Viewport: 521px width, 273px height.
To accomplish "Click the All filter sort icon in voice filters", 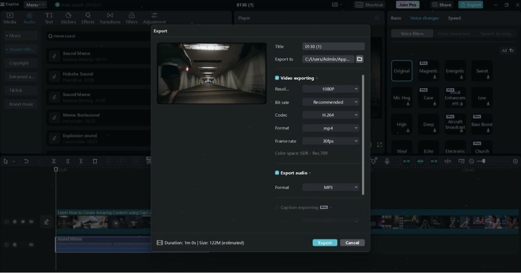I will [x=512, y=51].
